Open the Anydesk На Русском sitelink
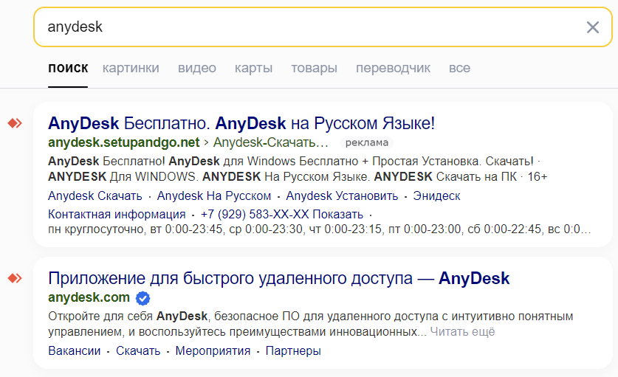Viewport: 618px width, 377px height. [214, 196]
